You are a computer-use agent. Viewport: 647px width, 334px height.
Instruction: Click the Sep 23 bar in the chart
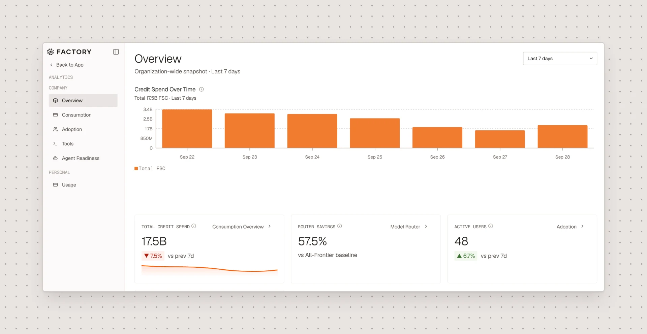(250, 131)
